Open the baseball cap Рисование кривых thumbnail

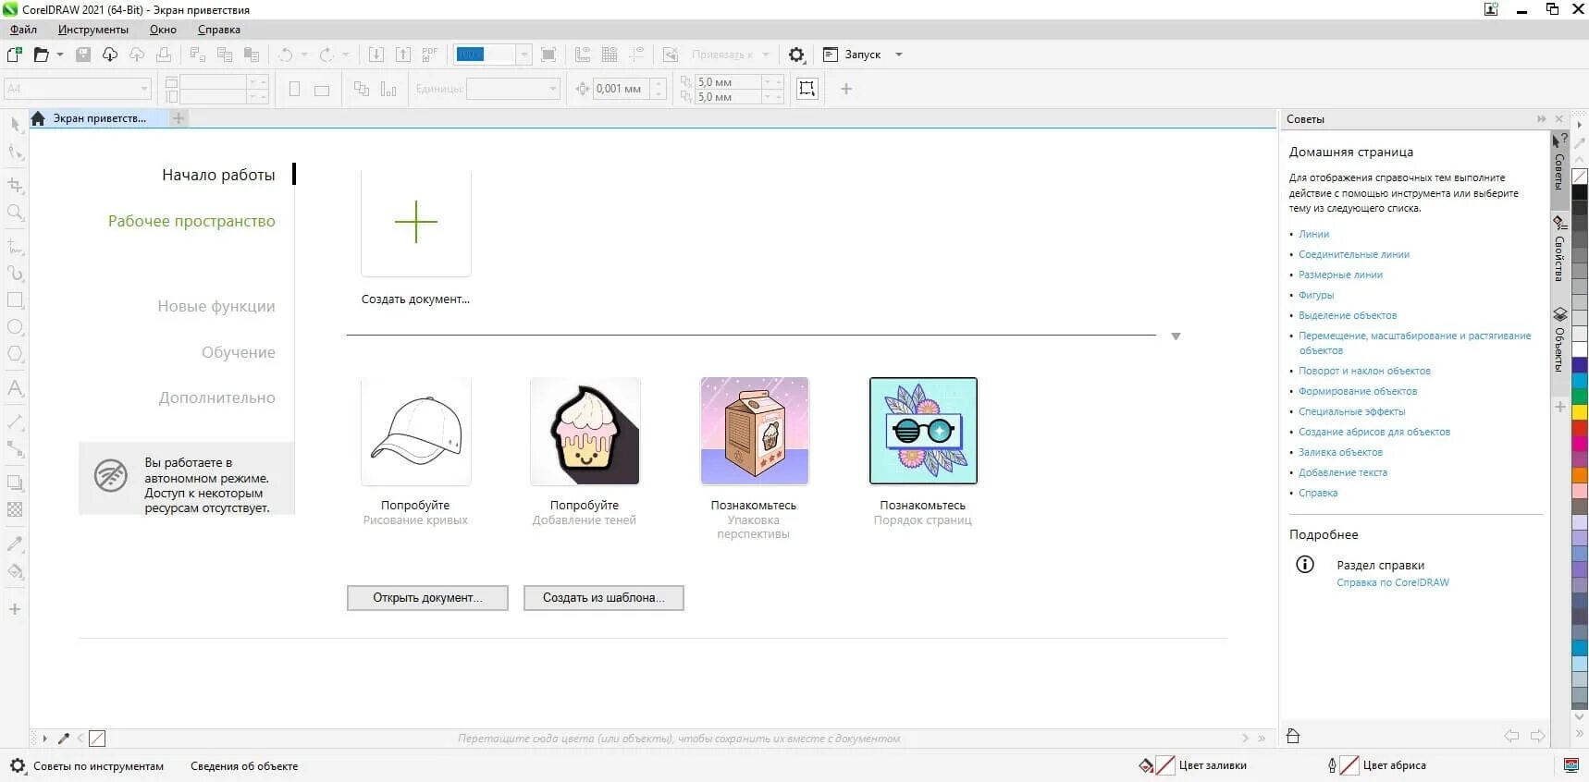click(x=416, y=431)
